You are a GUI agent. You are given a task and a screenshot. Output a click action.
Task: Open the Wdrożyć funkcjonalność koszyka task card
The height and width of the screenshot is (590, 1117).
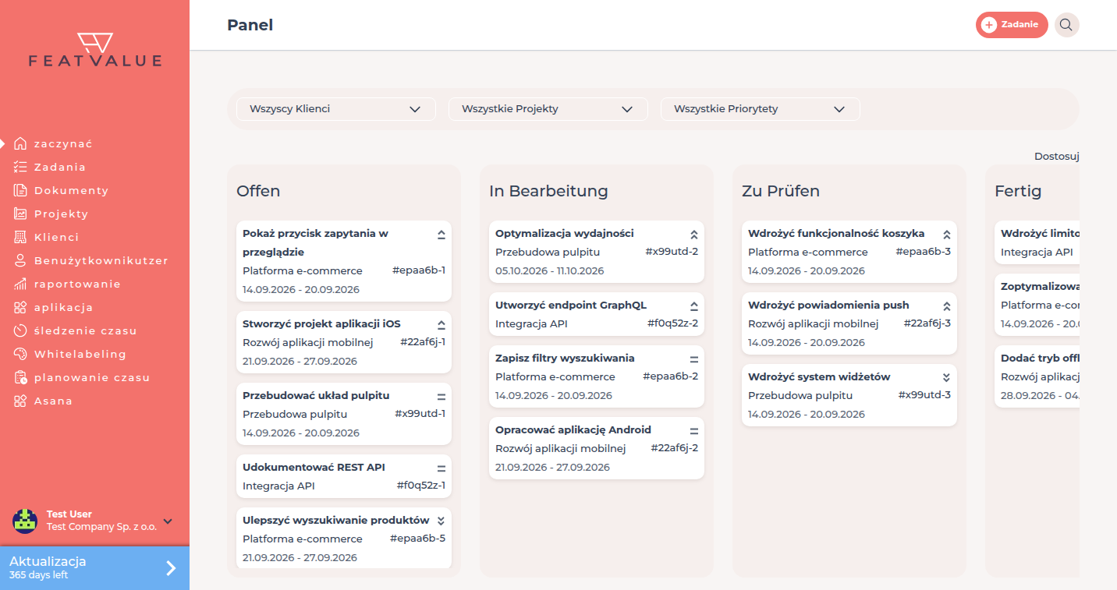click(849, 252)
